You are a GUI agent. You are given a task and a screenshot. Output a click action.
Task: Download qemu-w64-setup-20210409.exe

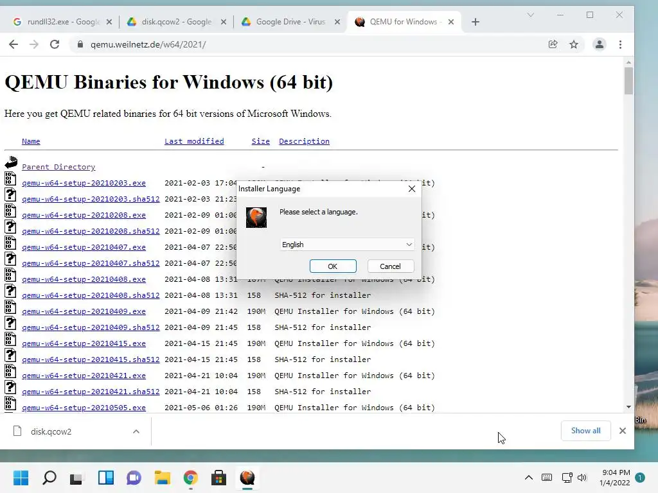tap(84, 311)
